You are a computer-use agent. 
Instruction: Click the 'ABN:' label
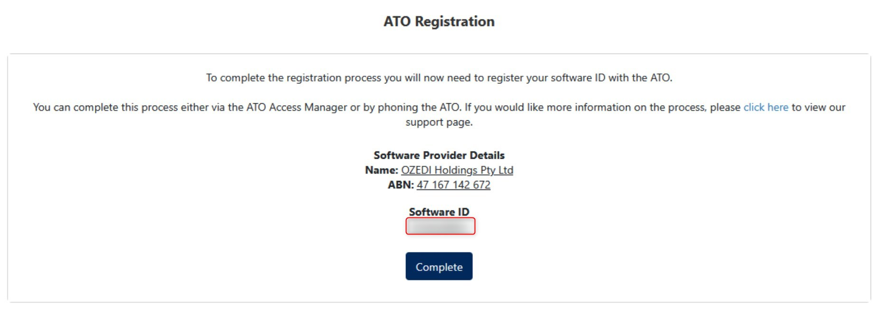click(401, 185)
